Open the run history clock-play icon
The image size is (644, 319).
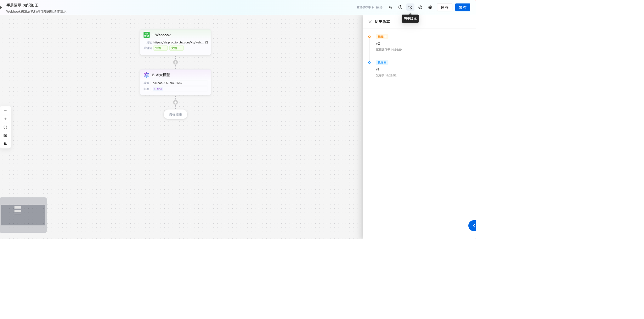tap(420, 7)
